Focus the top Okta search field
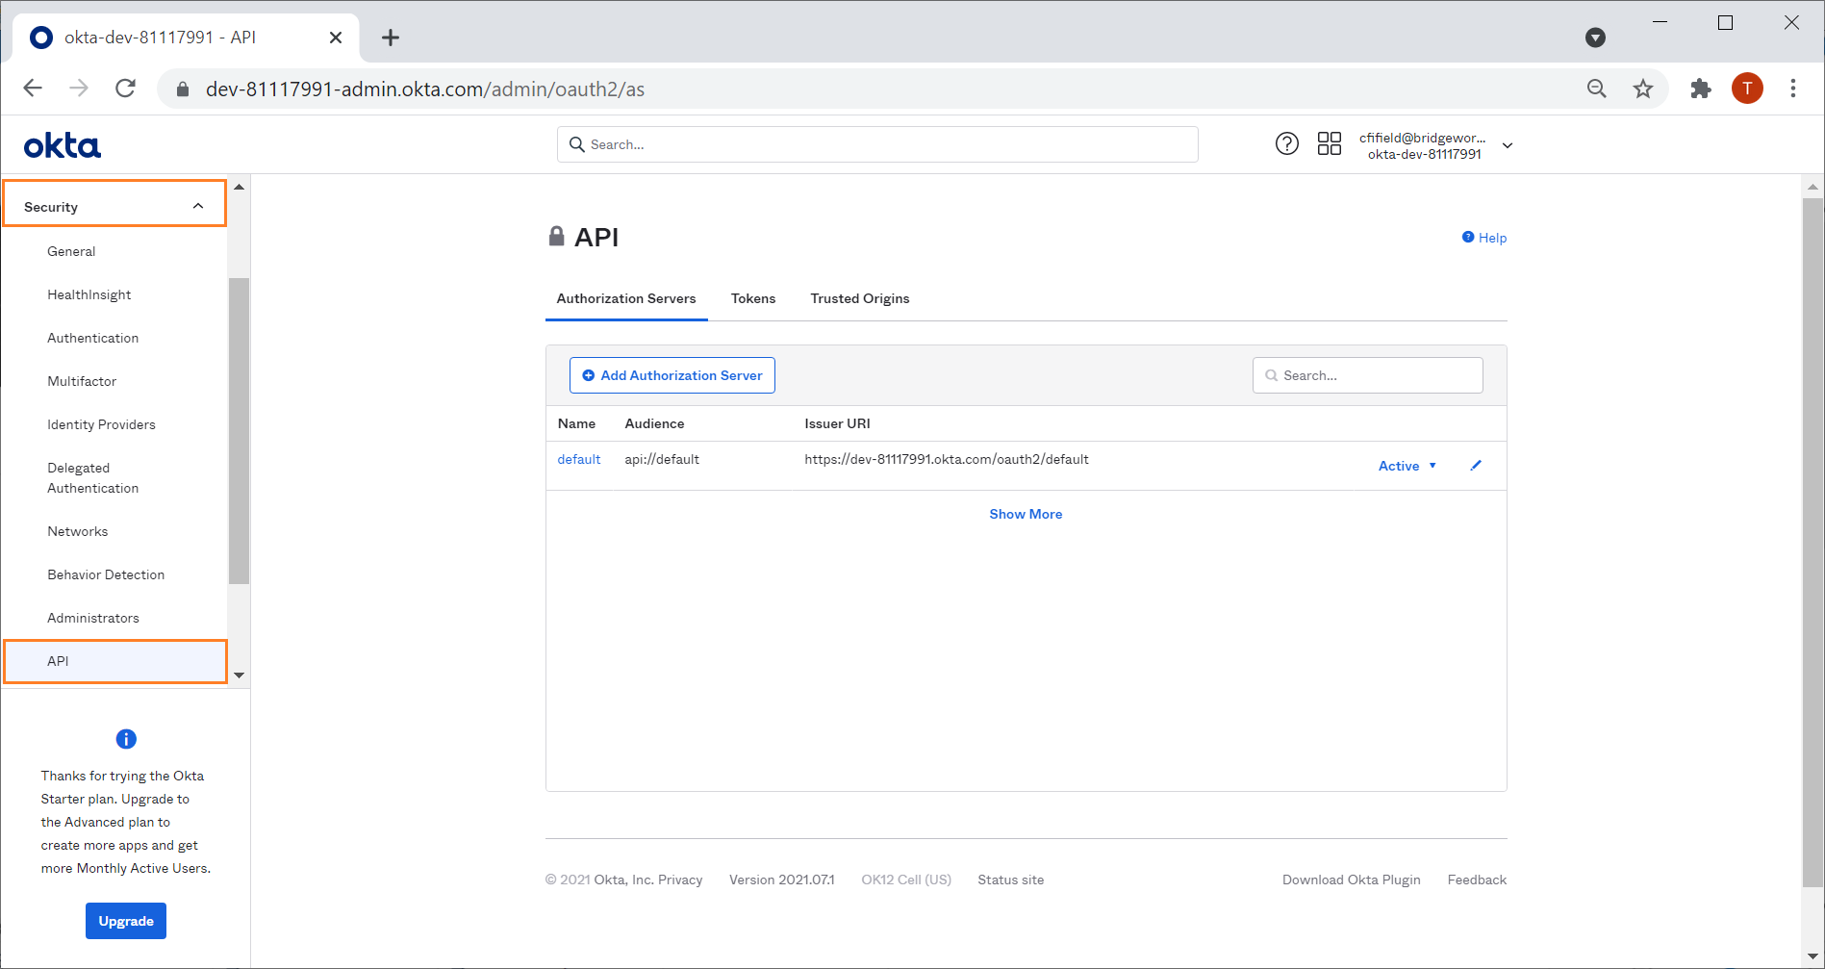Image resolution: width=1825 pixels, height=969 pixels. (x=877, y=144)
